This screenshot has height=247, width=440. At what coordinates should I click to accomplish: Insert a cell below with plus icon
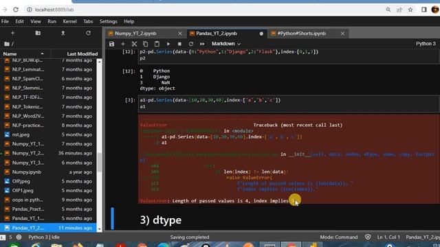pyautogui.click(x=123, y=44)
